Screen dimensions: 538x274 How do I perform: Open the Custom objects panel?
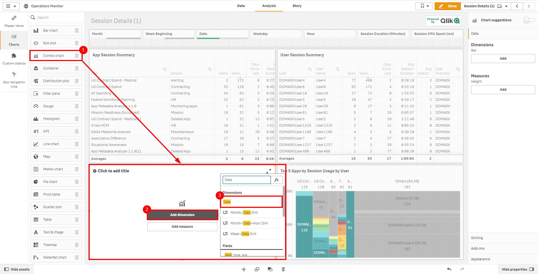[14, 59]
